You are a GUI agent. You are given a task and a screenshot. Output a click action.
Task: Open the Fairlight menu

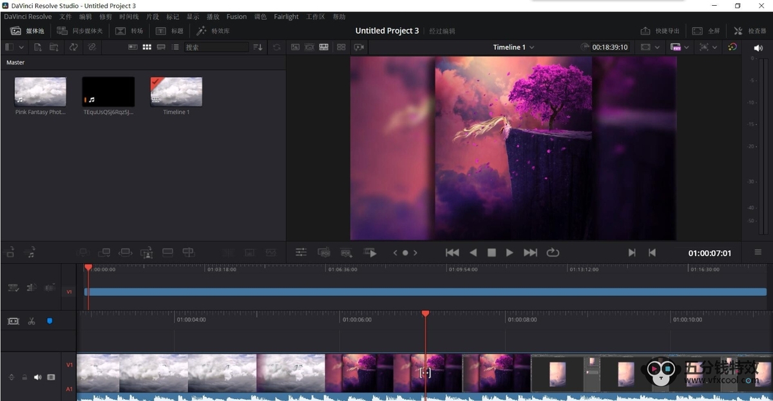coord(286,17)
